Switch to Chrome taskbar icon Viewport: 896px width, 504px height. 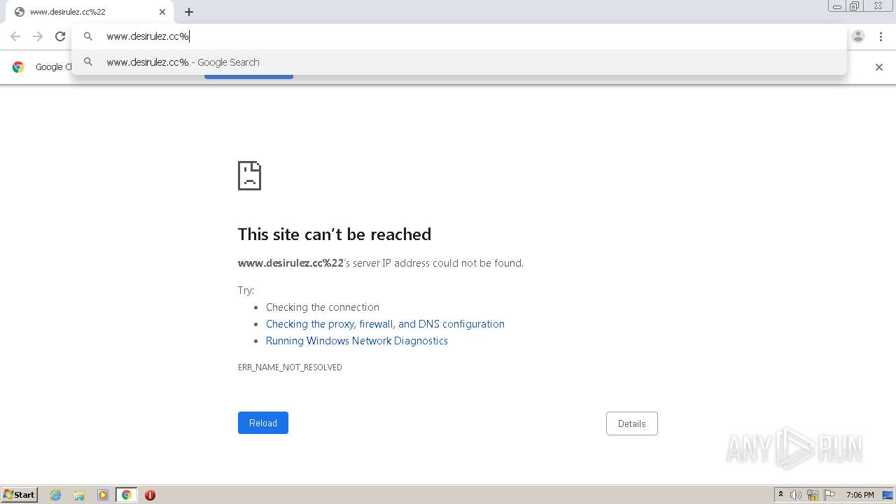(126, 495)
